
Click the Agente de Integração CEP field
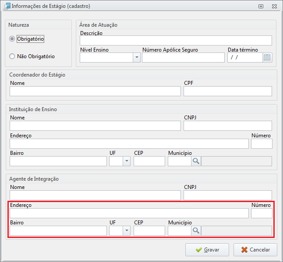pyautogui.click(x=149, y=231)
